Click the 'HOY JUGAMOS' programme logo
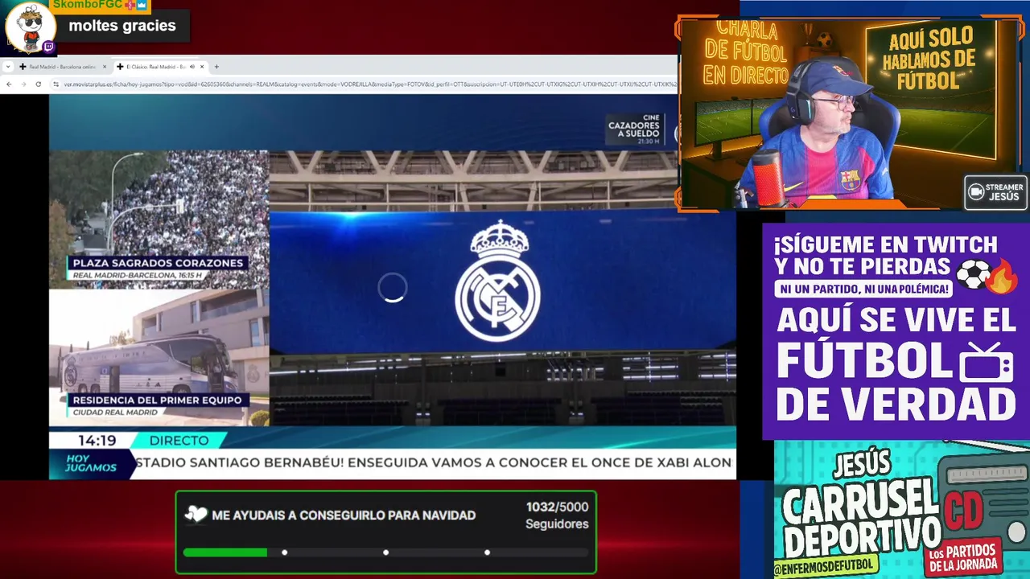1030x579 pixels. tap(90, 463)
